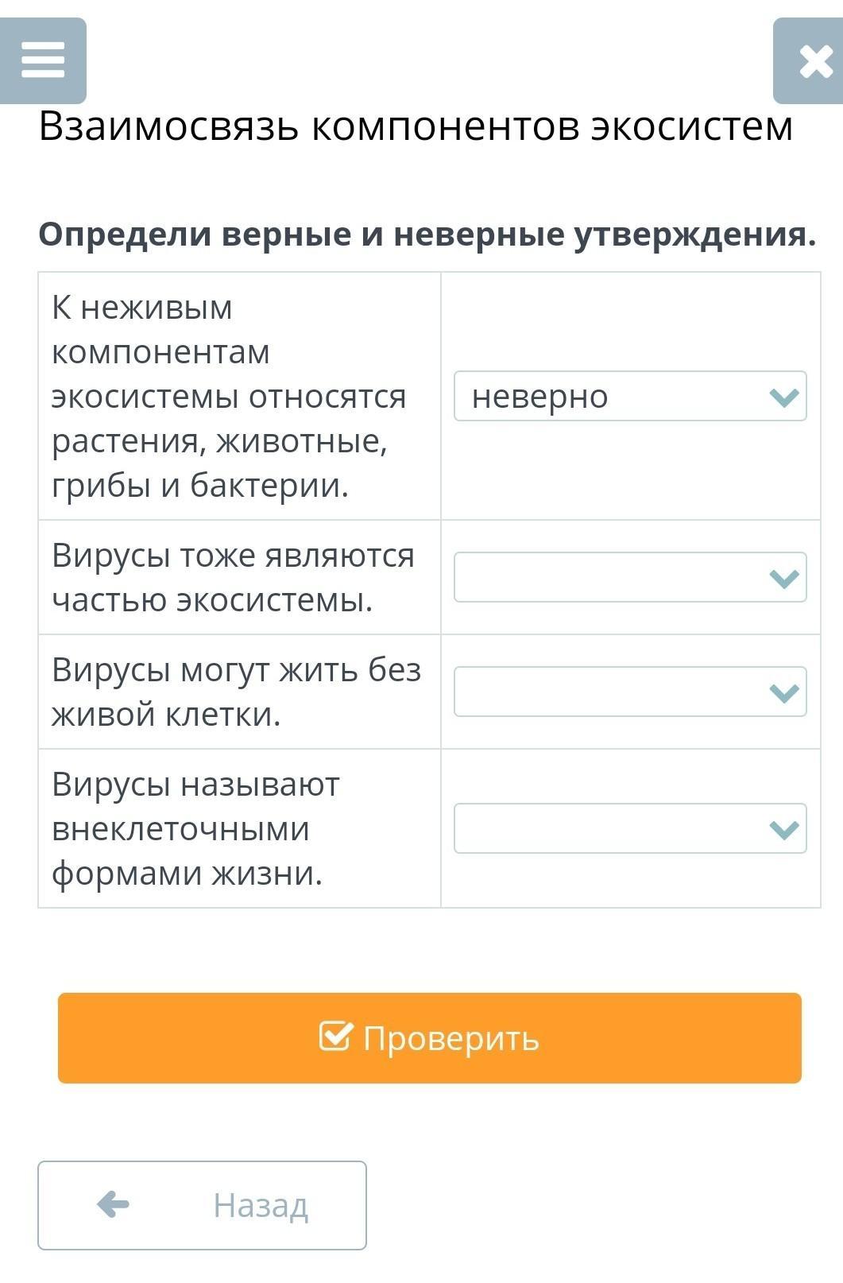Viewport: 843px width, 1283px height.
Task: Click the statement "Вирусы называют внеклеточными формами жизни"
Action: coord(195,828)
